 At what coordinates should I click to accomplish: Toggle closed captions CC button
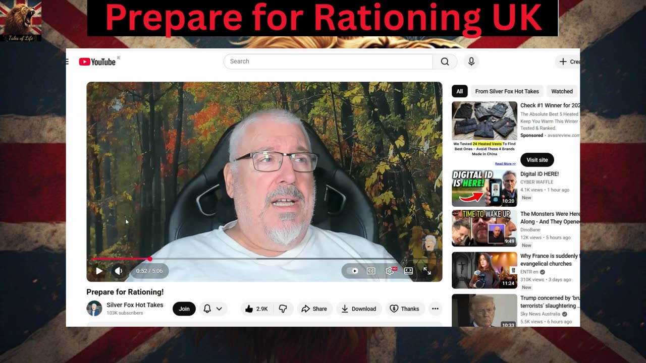pos(371,271)
